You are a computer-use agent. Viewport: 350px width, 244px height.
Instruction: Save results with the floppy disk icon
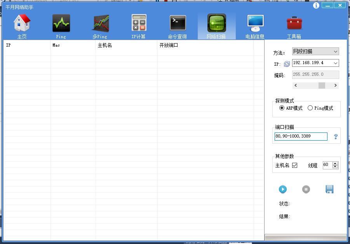click(329, 189)
